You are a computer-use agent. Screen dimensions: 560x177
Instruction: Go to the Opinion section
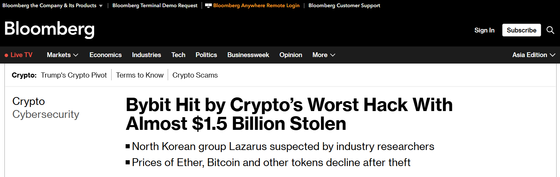coord(291,55)
